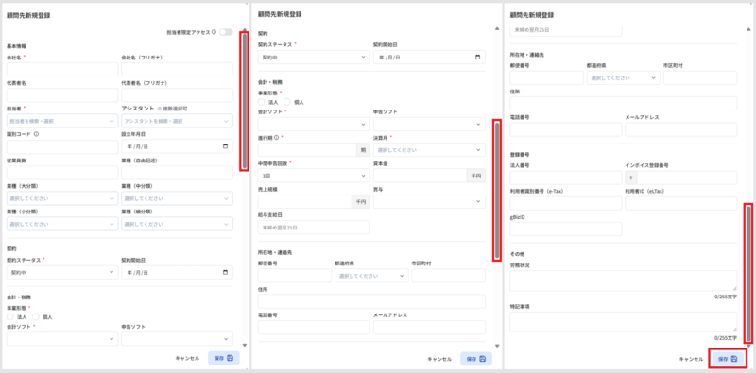Click scroll-down arrow in right panel
The image size is (756, 373).
click(748, 345)
